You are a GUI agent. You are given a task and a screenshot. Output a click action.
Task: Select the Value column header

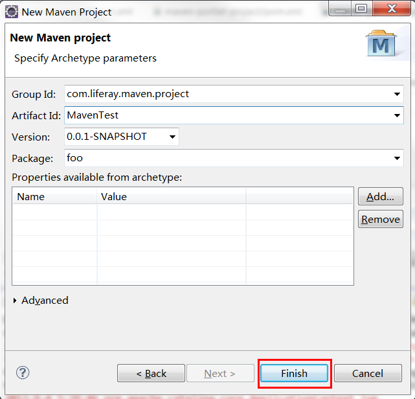click(171, 196)
